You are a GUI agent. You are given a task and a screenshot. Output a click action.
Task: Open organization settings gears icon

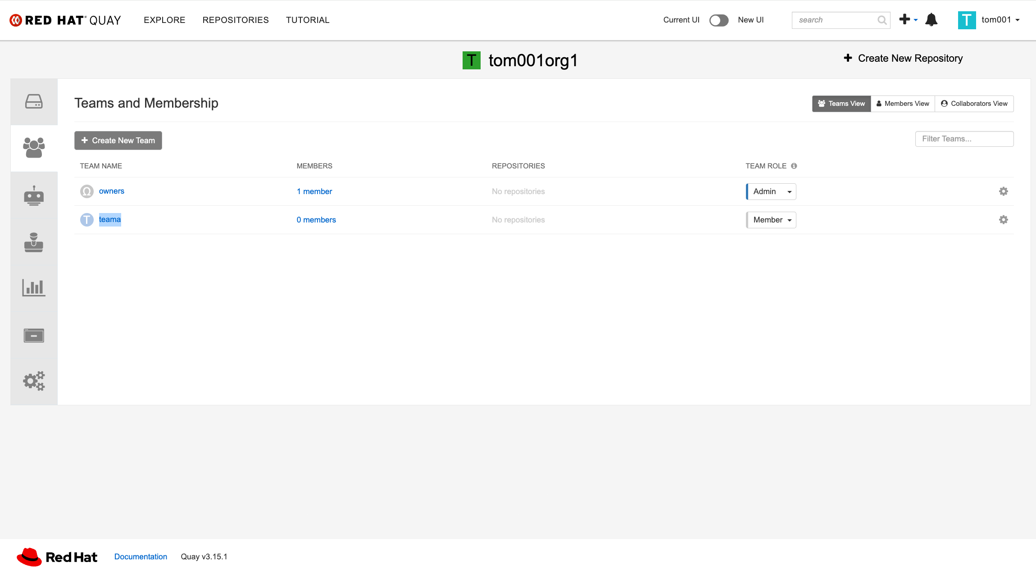pyautogui.click(x=34, y=381)
